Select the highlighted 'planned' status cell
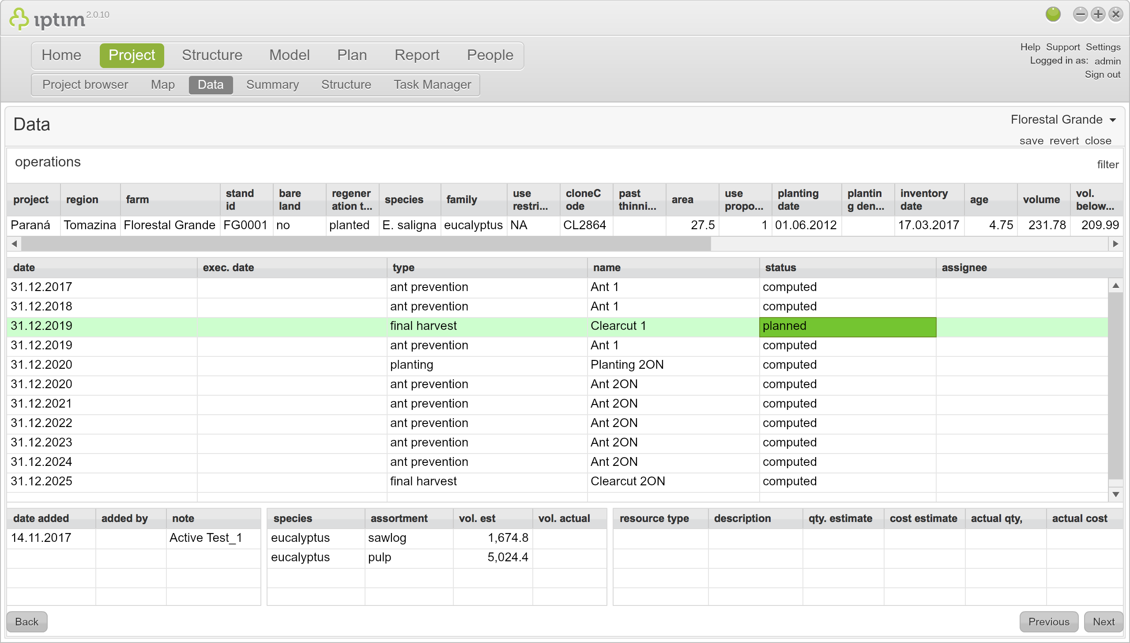 coord(847,327)
